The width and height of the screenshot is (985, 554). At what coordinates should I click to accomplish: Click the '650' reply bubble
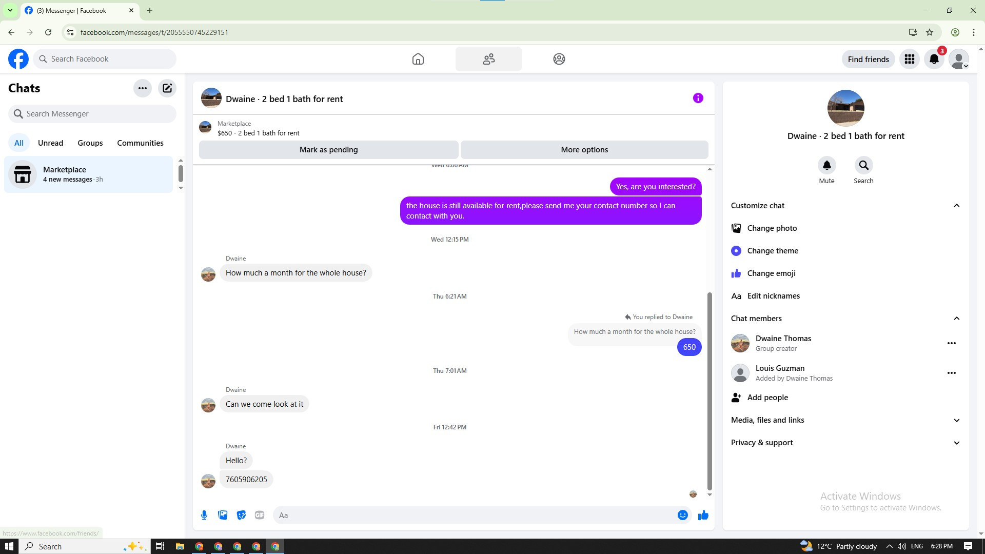tap(689, 347)
